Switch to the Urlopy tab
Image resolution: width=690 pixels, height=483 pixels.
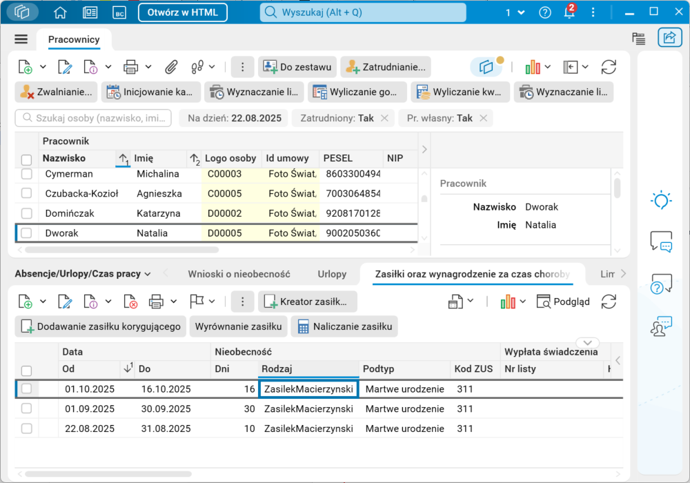coord(332,274)
